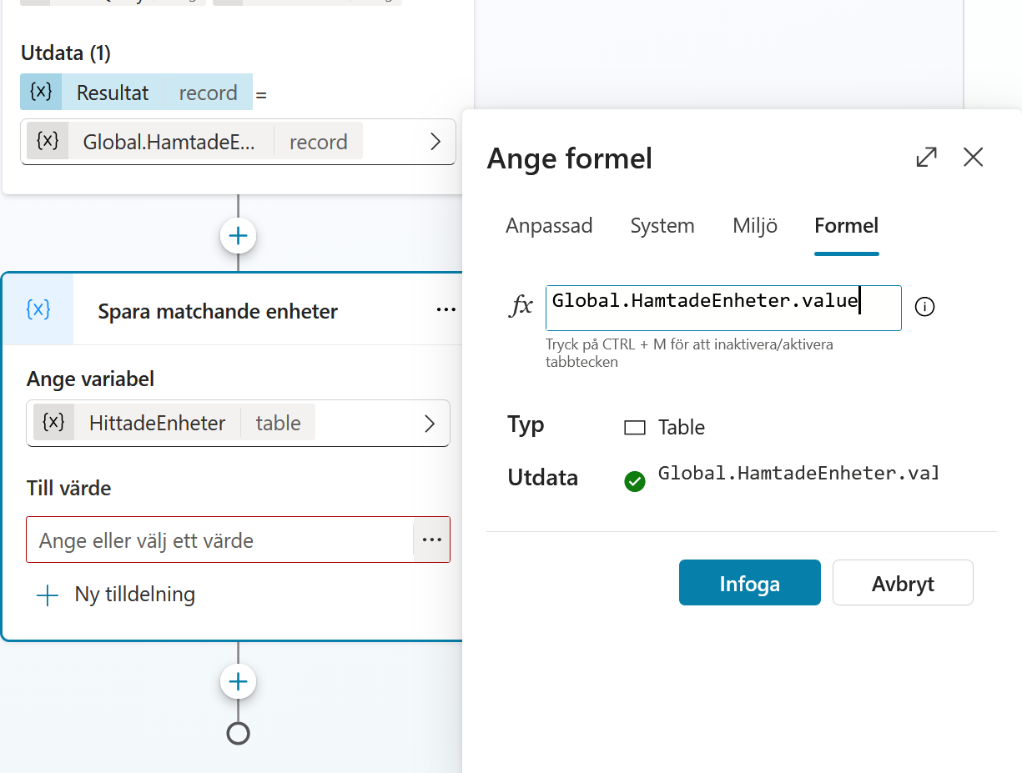Open the Global.HamtadeE… record variable selector

(239, 142)
